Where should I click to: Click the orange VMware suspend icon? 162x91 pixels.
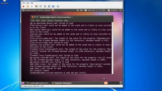point(28,6)
